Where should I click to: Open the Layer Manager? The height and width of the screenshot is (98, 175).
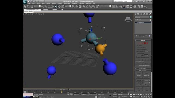point(121,7)
